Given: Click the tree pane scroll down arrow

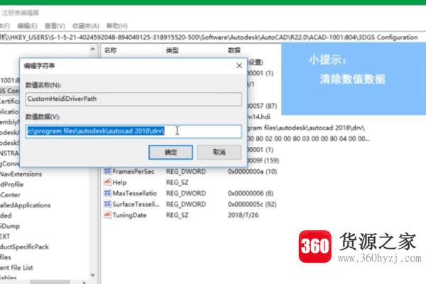Looking at the screenshot, I should [x=92, y=275].
